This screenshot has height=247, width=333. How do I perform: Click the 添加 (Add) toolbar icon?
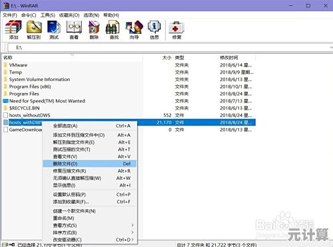click(13, 30)
